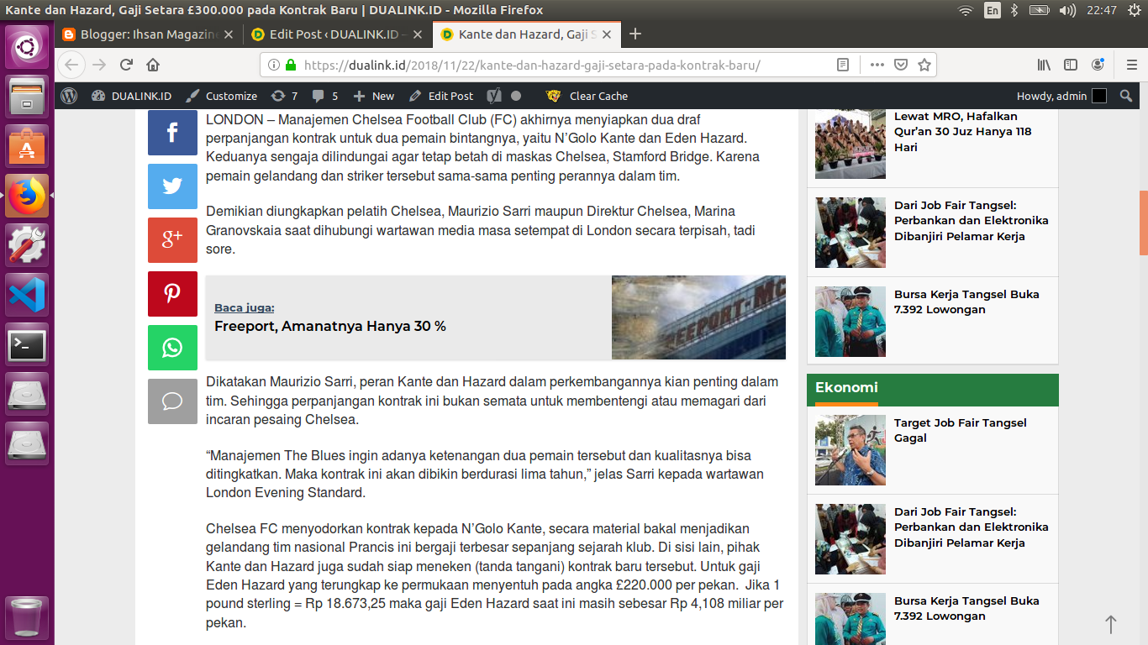This screenshot has width=1148, height=645.
Task: Close the Kante dan Hazard tab
Action: (606, 34)
